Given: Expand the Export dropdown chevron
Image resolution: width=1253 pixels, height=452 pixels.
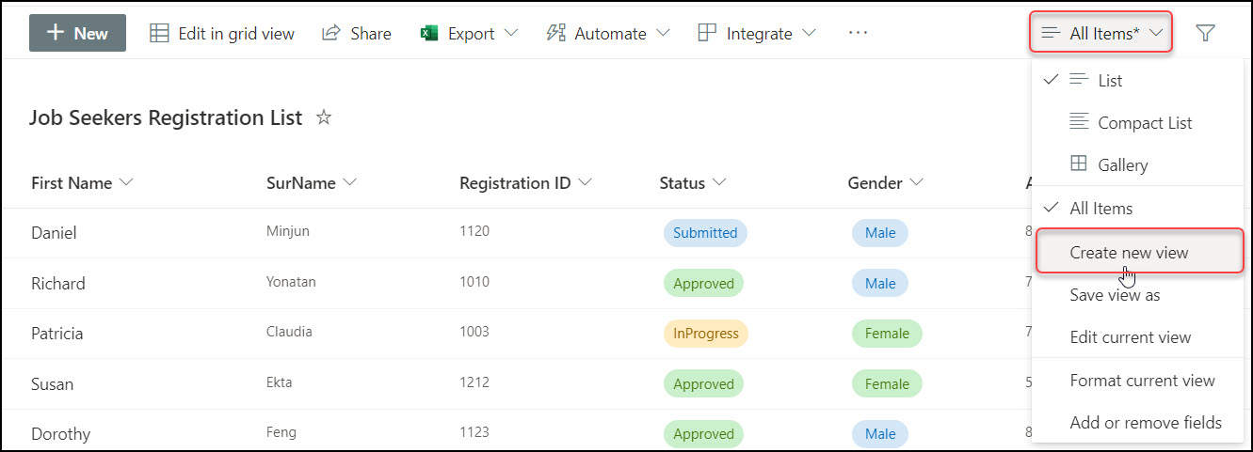Looking at the screenshot, I should click(x=511, y=33).
